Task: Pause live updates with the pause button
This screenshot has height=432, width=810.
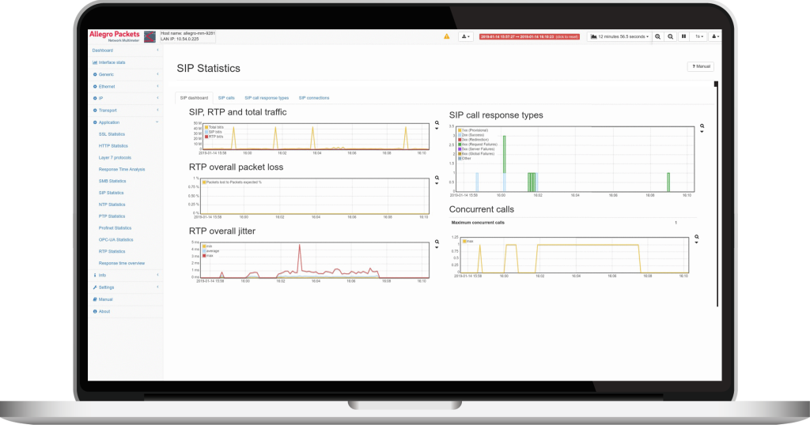Action: (x=683, y=36)
